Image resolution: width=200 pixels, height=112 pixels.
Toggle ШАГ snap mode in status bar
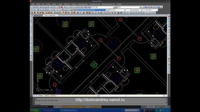[x=55, y=107]
